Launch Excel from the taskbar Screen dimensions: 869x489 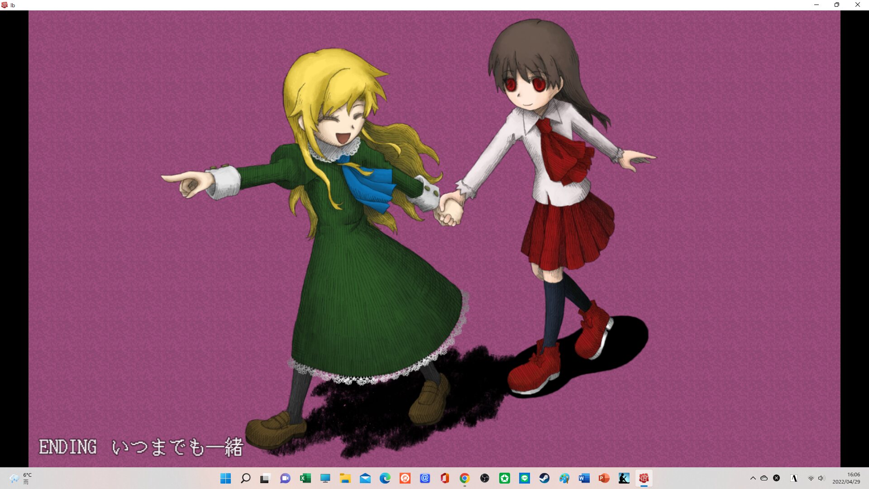point(305,478)
